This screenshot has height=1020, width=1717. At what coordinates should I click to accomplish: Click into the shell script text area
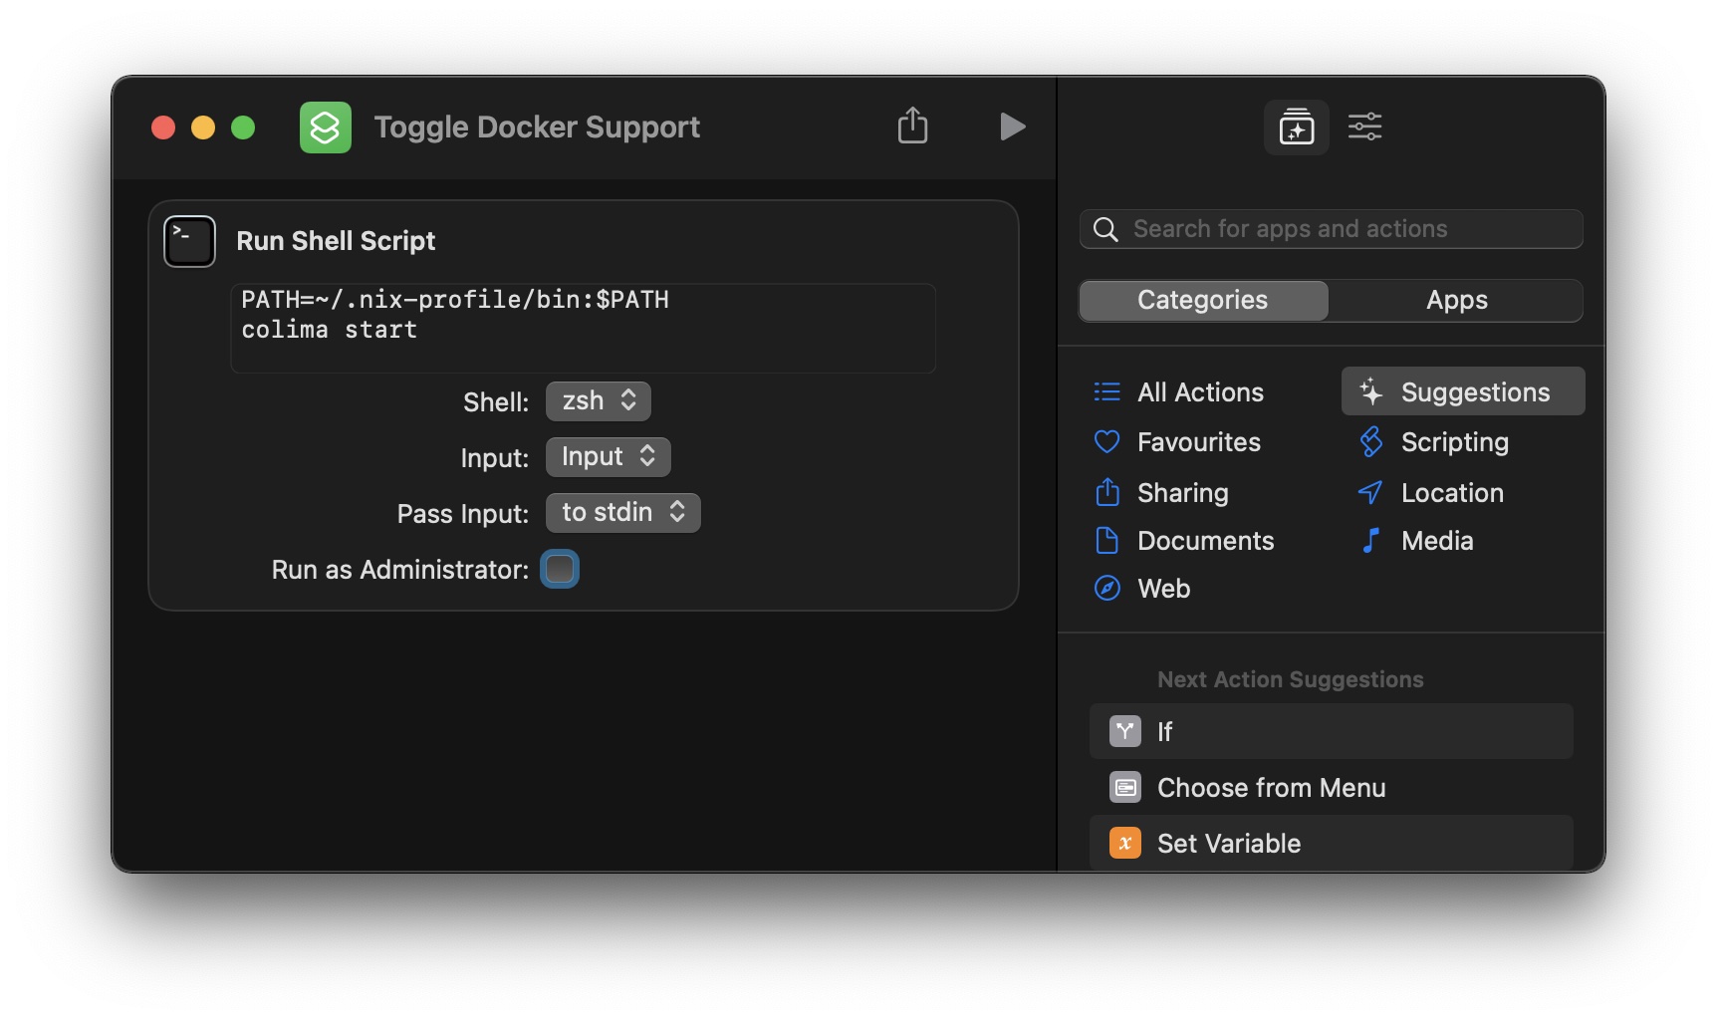click(x=584, y=328)
